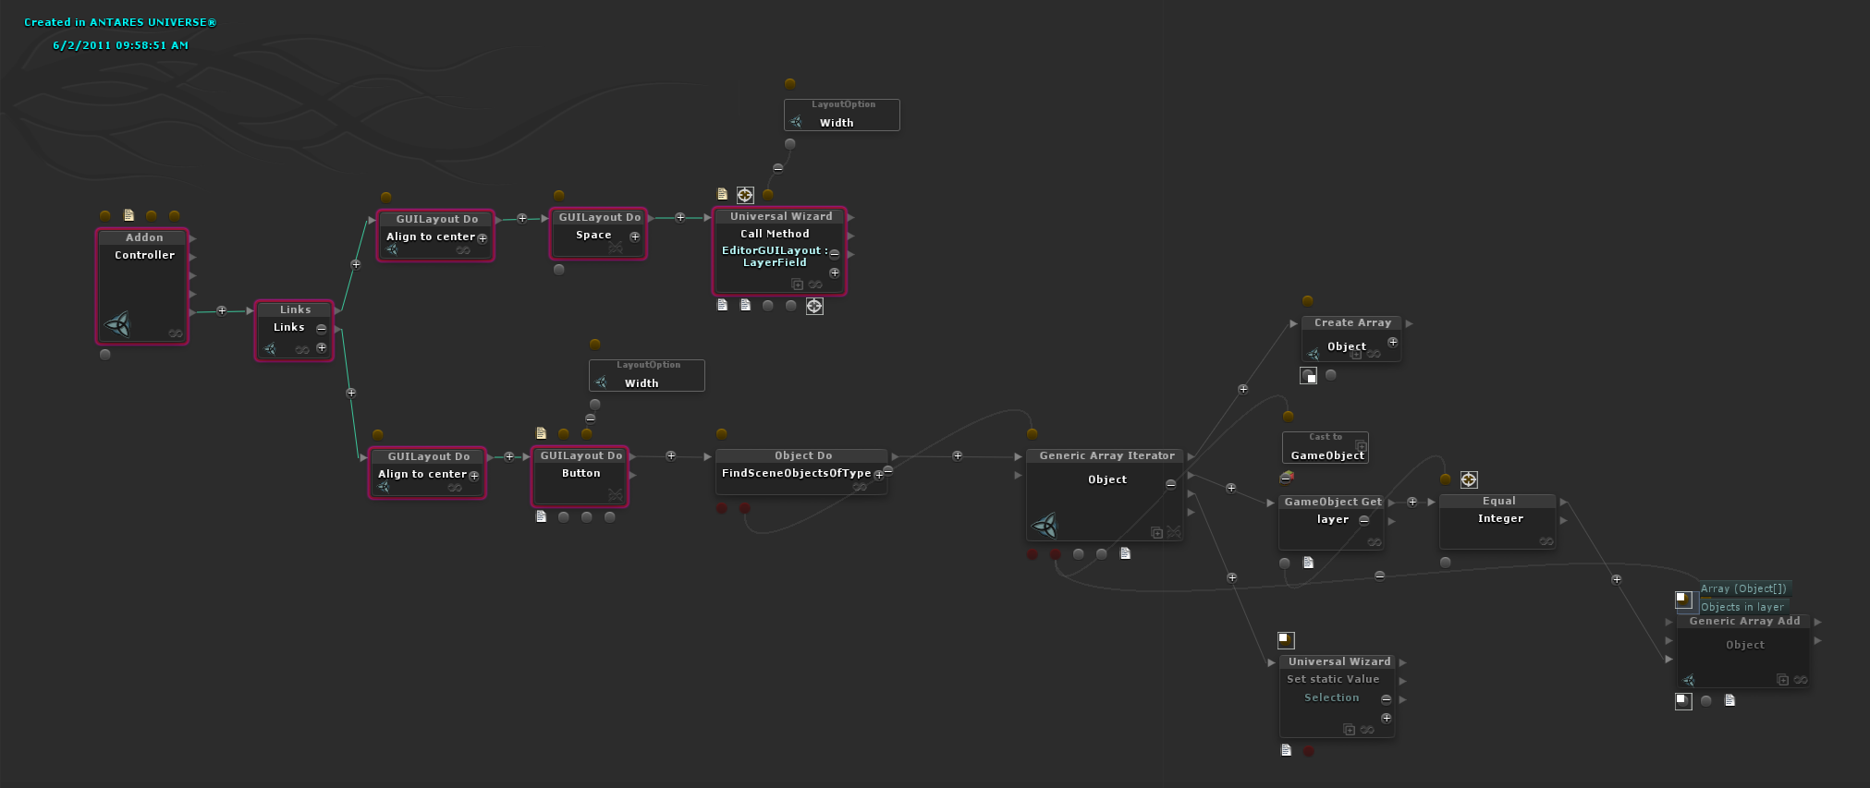Toggle the gray circle port below Addon Controller

(105, 355)
